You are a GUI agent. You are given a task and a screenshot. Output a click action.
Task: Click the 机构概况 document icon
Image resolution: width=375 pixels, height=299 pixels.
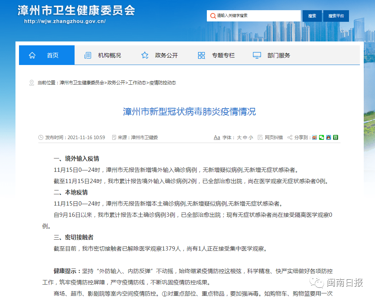click(88, 56)
